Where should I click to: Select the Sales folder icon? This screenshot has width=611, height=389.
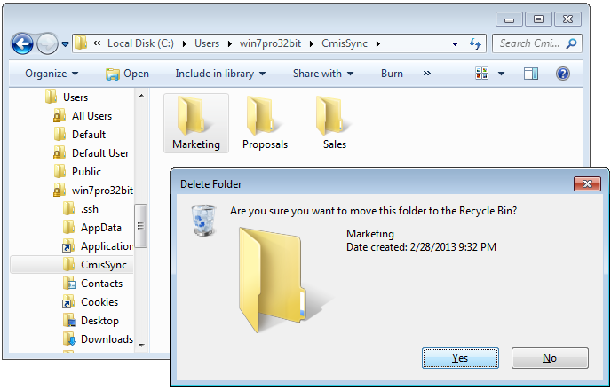(334, 123)
